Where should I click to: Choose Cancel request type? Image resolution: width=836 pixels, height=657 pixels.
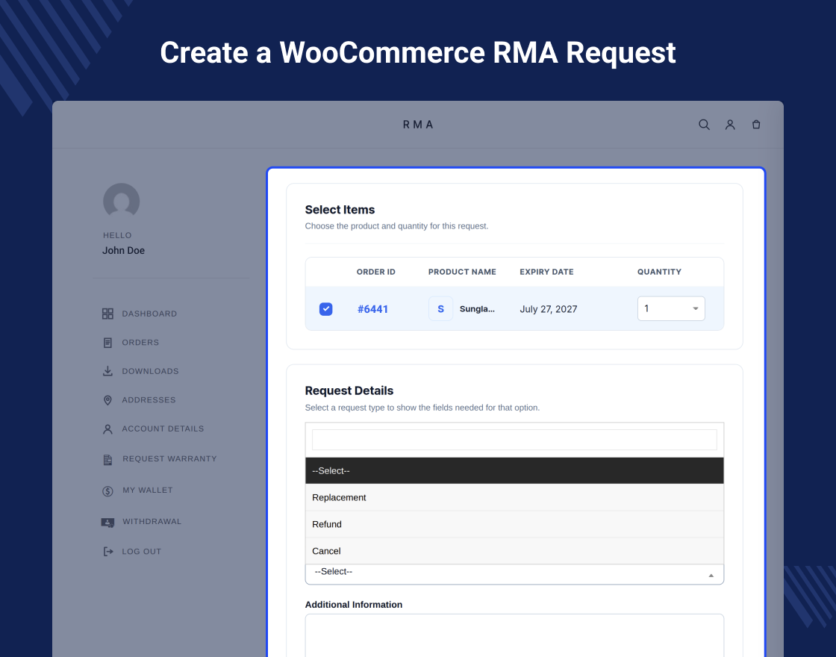pos(514,551)
